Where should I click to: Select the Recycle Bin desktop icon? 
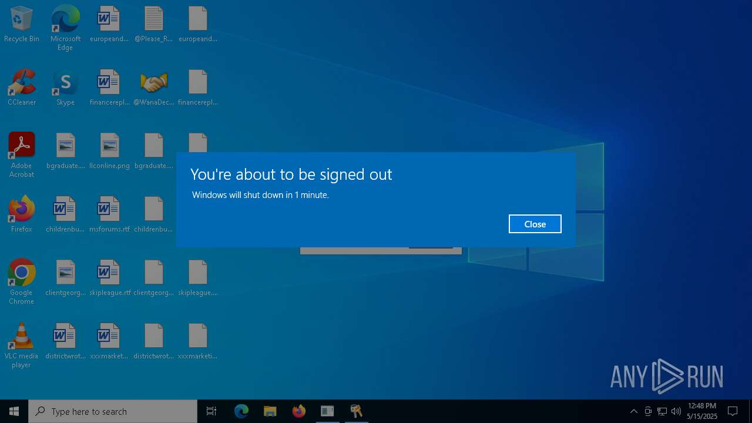coord(22,24)
